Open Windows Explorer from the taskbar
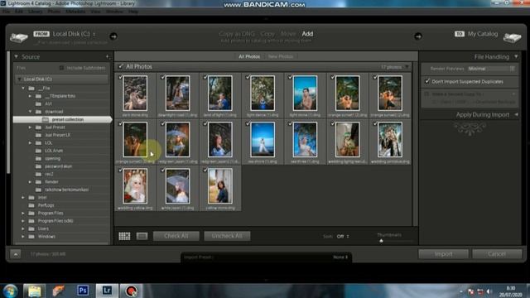530x298 pixels. [34, 291]
